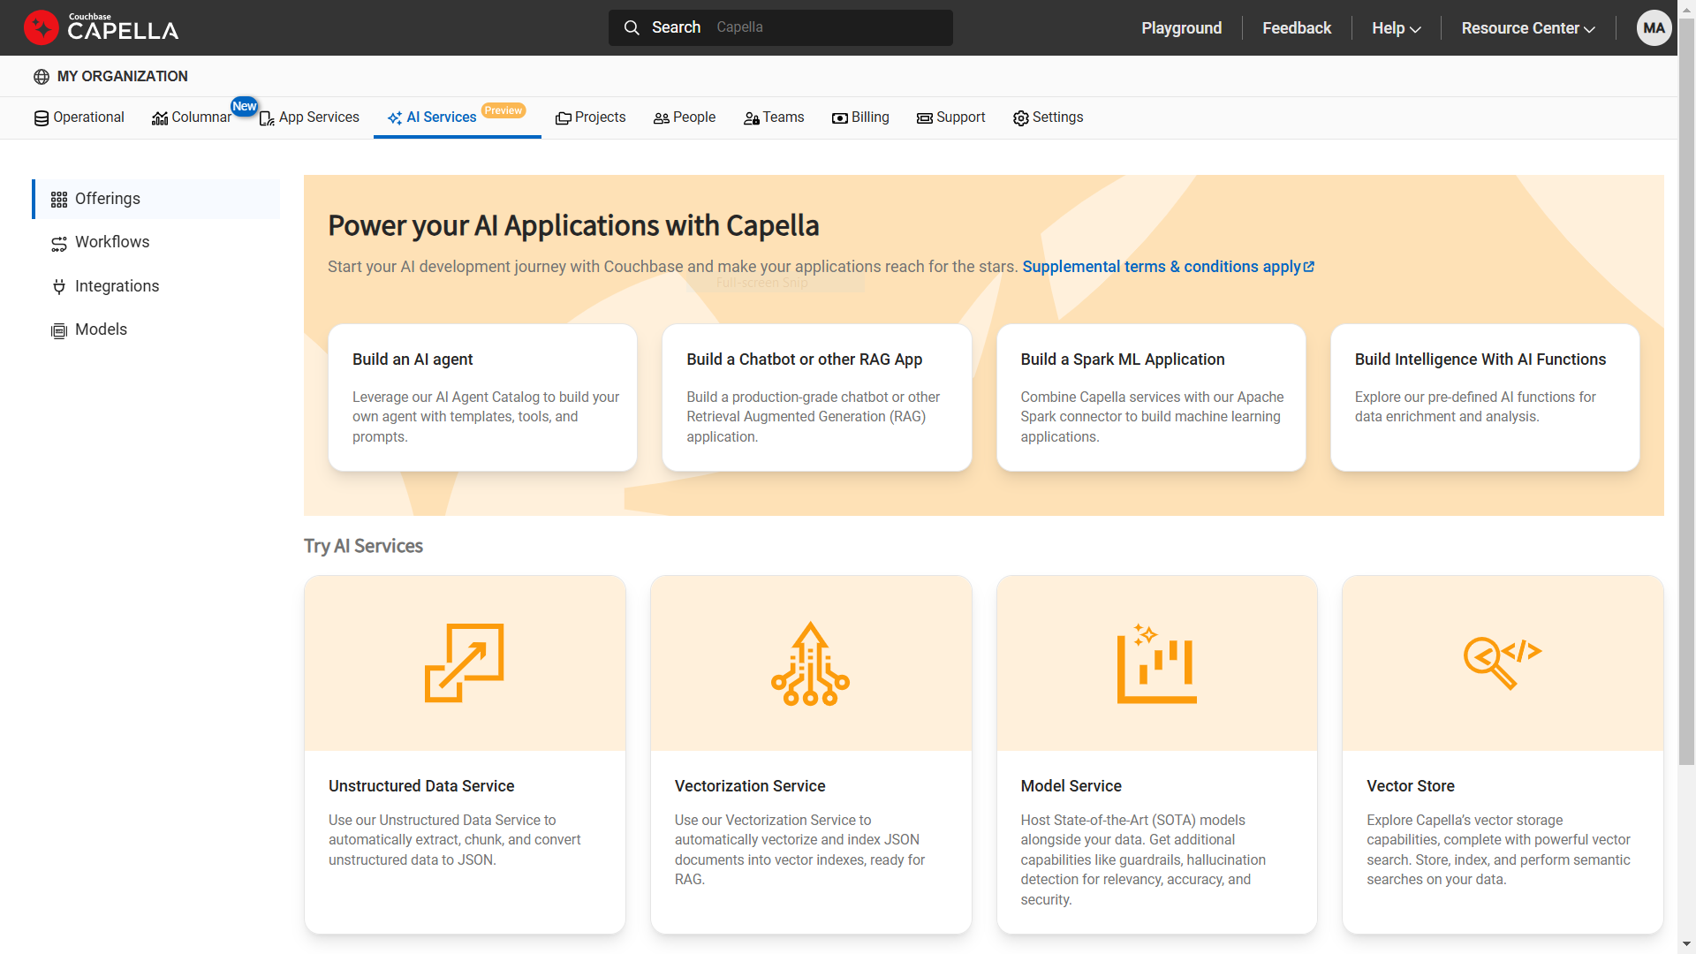The height and width of the screenshot is (954, 1696).
Task: Open the Support tab
Action: [950, 117]
